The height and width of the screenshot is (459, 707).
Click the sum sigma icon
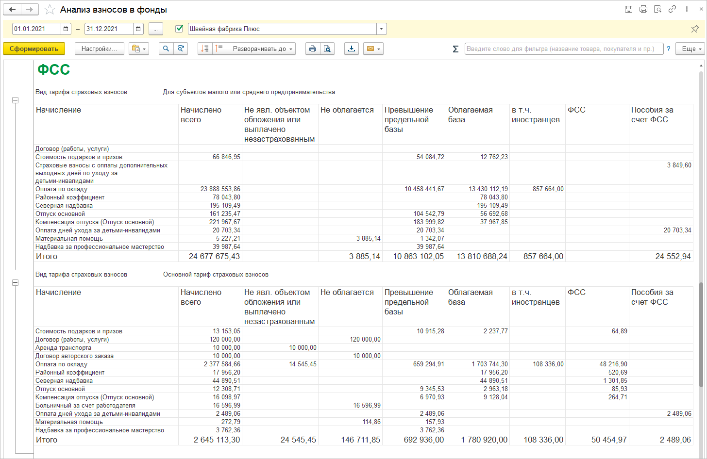pyautogui.click(x=455, y=49)
